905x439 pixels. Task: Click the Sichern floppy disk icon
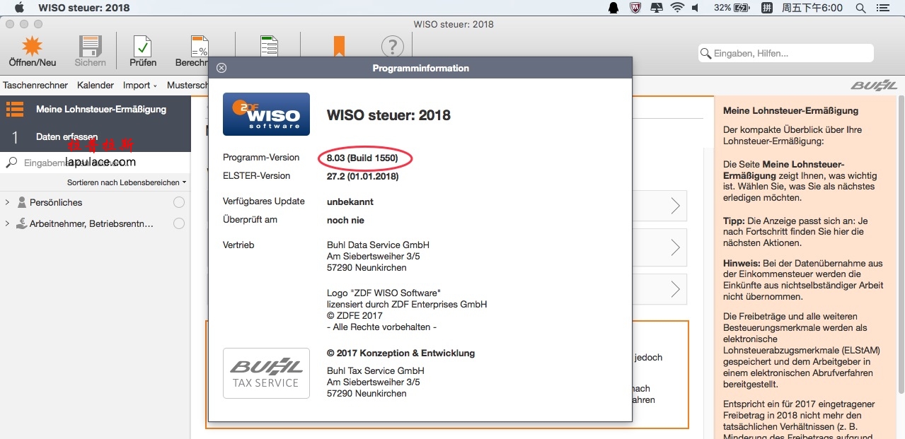point(90,46)
